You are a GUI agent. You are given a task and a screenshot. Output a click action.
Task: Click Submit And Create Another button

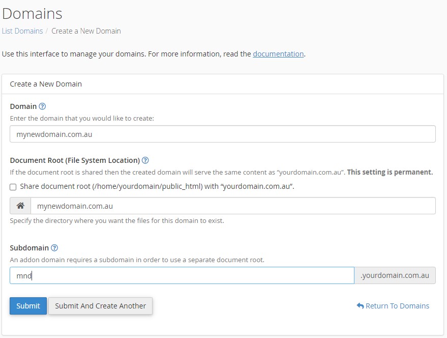100,306
